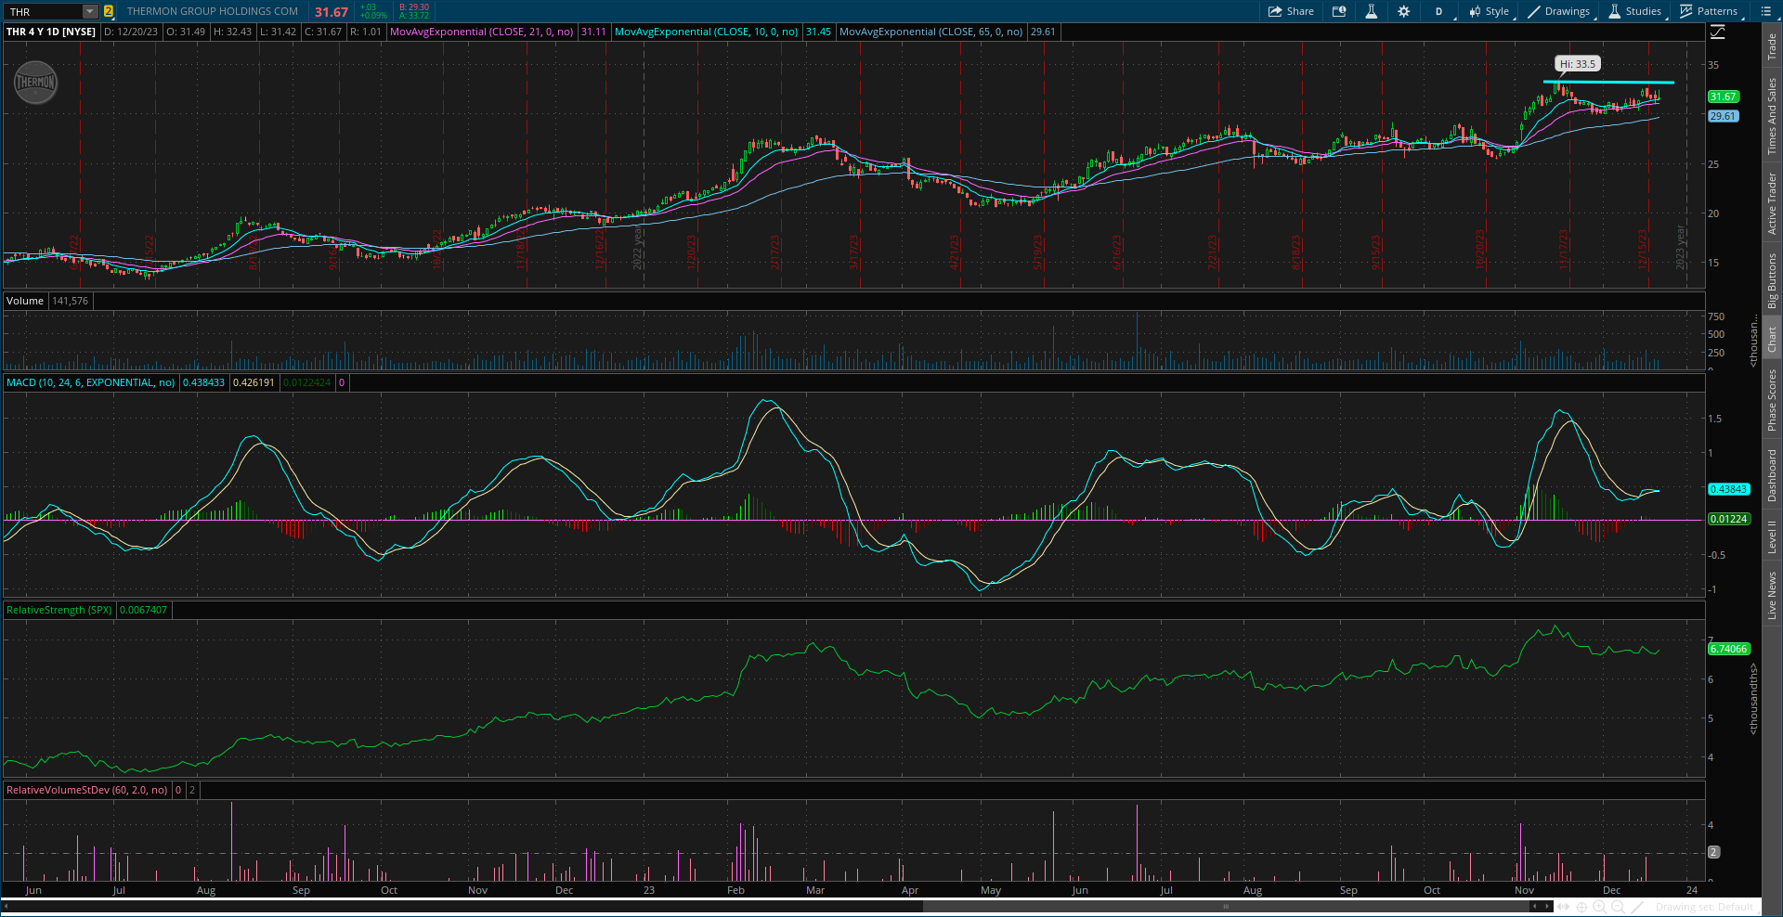Open the Level II sidebar tab
1783x917 pixels.
pos(1772,536)
